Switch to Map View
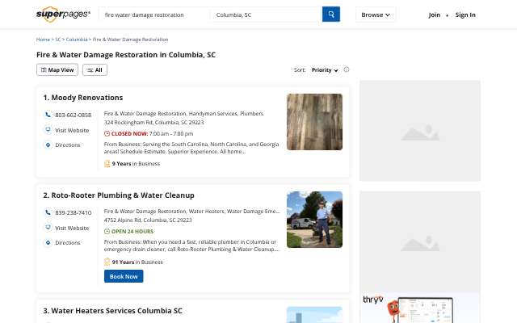 [57, 70]
